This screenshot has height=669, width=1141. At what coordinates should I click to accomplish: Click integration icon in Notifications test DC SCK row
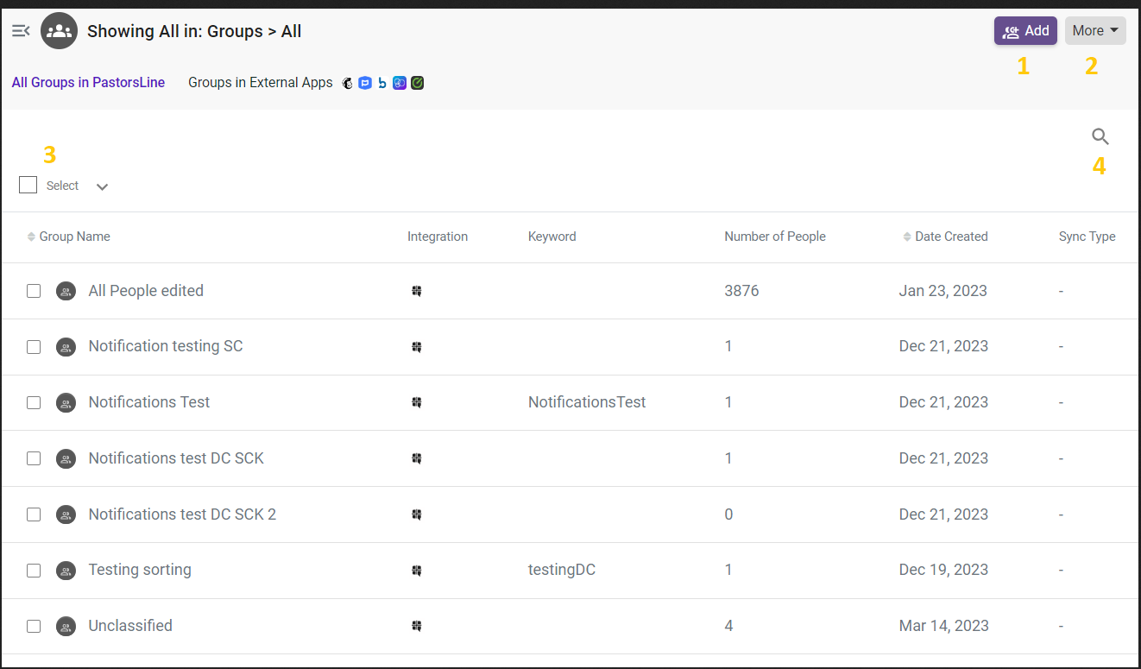(416, 458)
